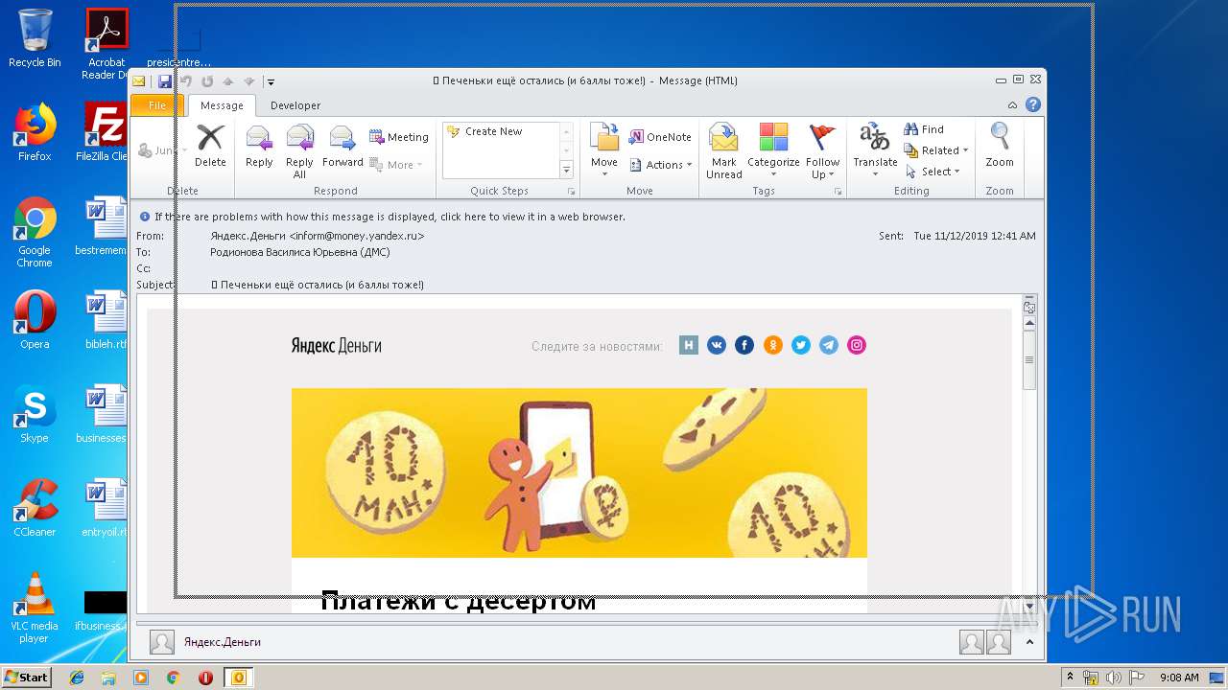This screenshot has height=690, width=1228.
Task: Click the taskbar clock showing 9:08 AM
Action: [1179, 678]
